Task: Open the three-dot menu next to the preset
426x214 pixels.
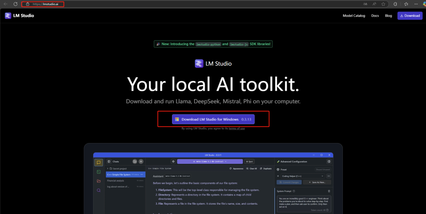Action: tap(329, 176)
